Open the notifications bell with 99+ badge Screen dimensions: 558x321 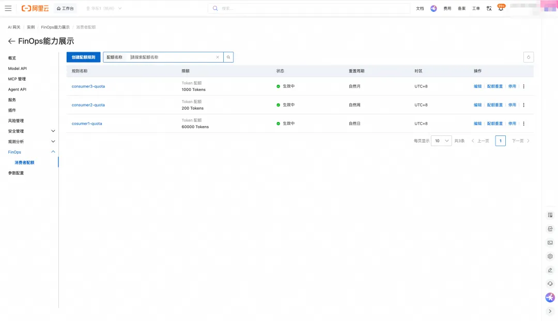501,8
